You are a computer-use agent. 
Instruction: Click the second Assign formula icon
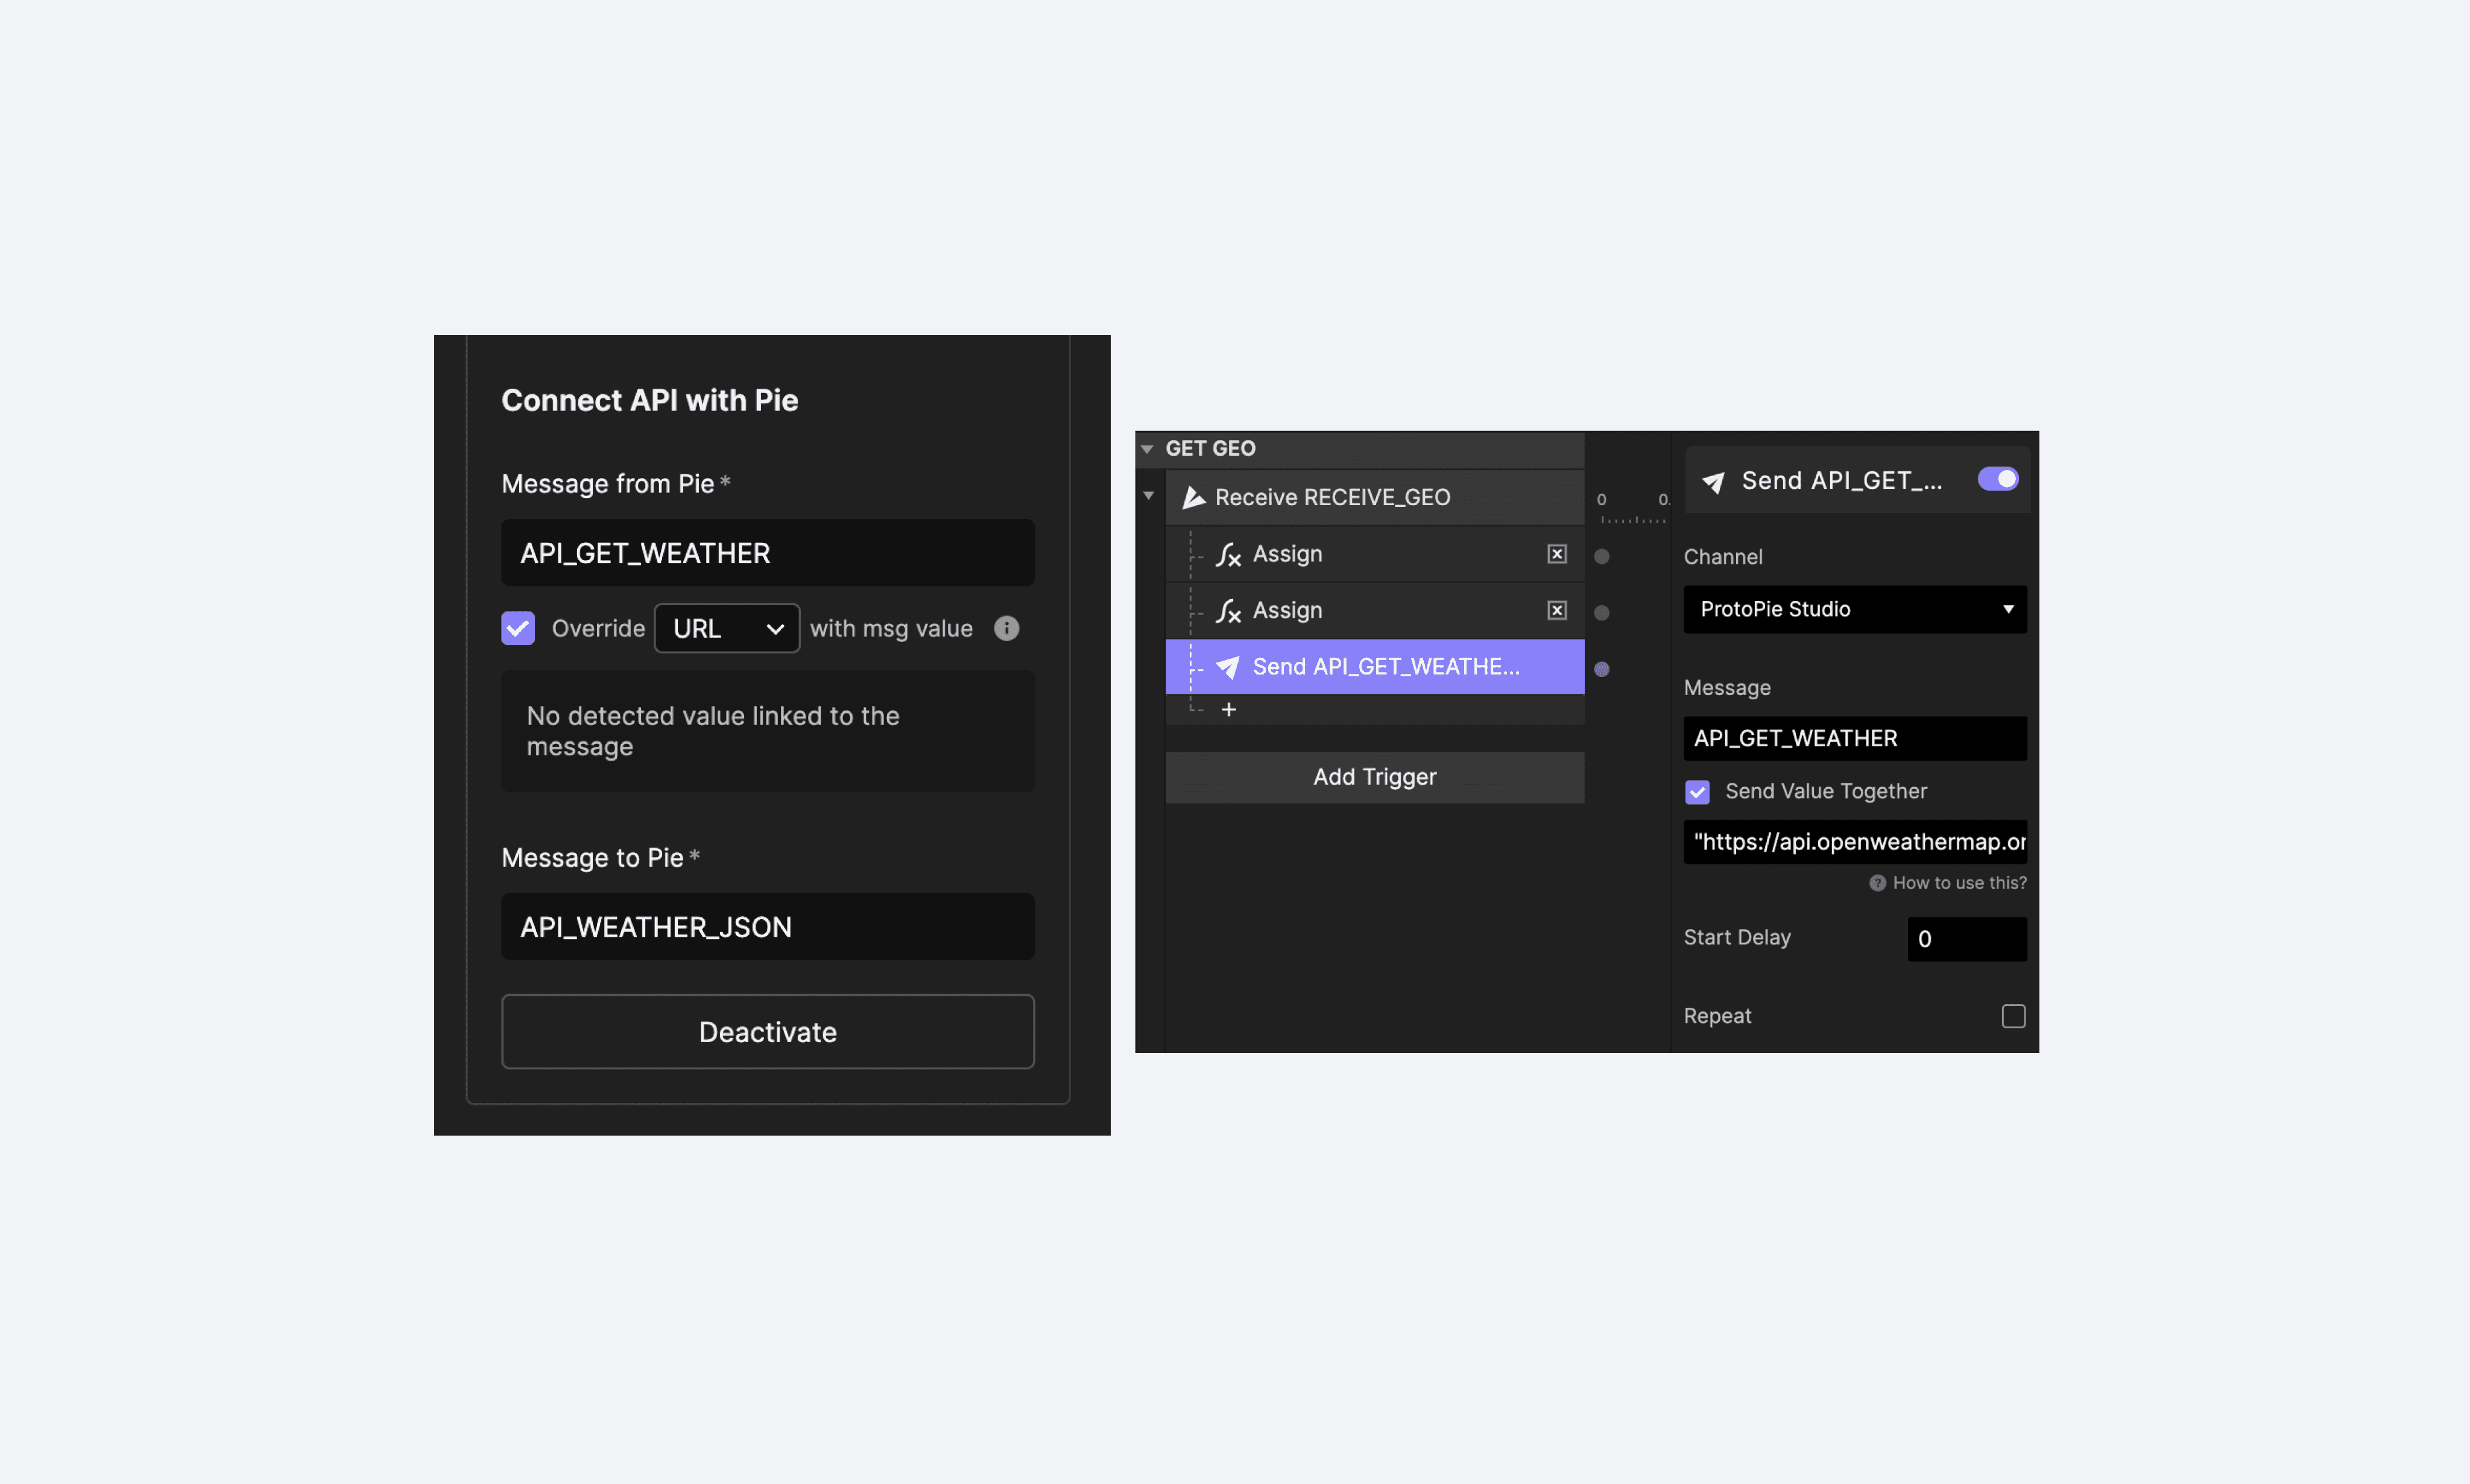1228,611
